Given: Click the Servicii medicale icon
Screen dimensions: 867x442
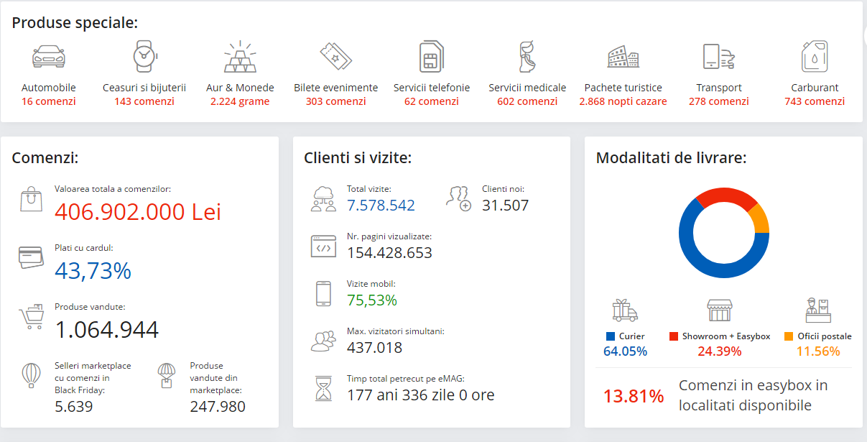Looking at the screenshot, I should tap(527, 56).
